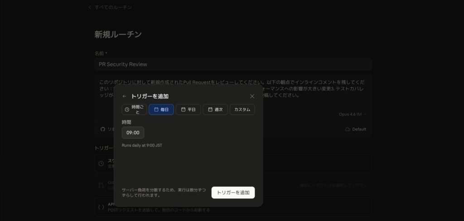
Task: Close the トリガーを追加 dialog with the X
Action: pyautogui.click(x=252, y=96)
